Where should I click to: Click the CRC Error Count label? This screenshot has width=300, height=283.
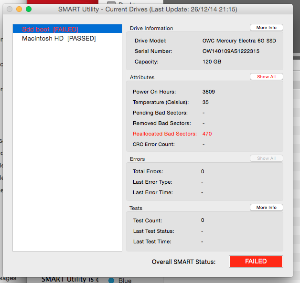click(x=154, y=144)
